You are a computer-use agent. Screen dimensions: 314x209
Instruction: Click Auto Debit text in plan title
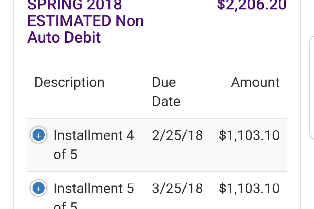click(64, 37)
